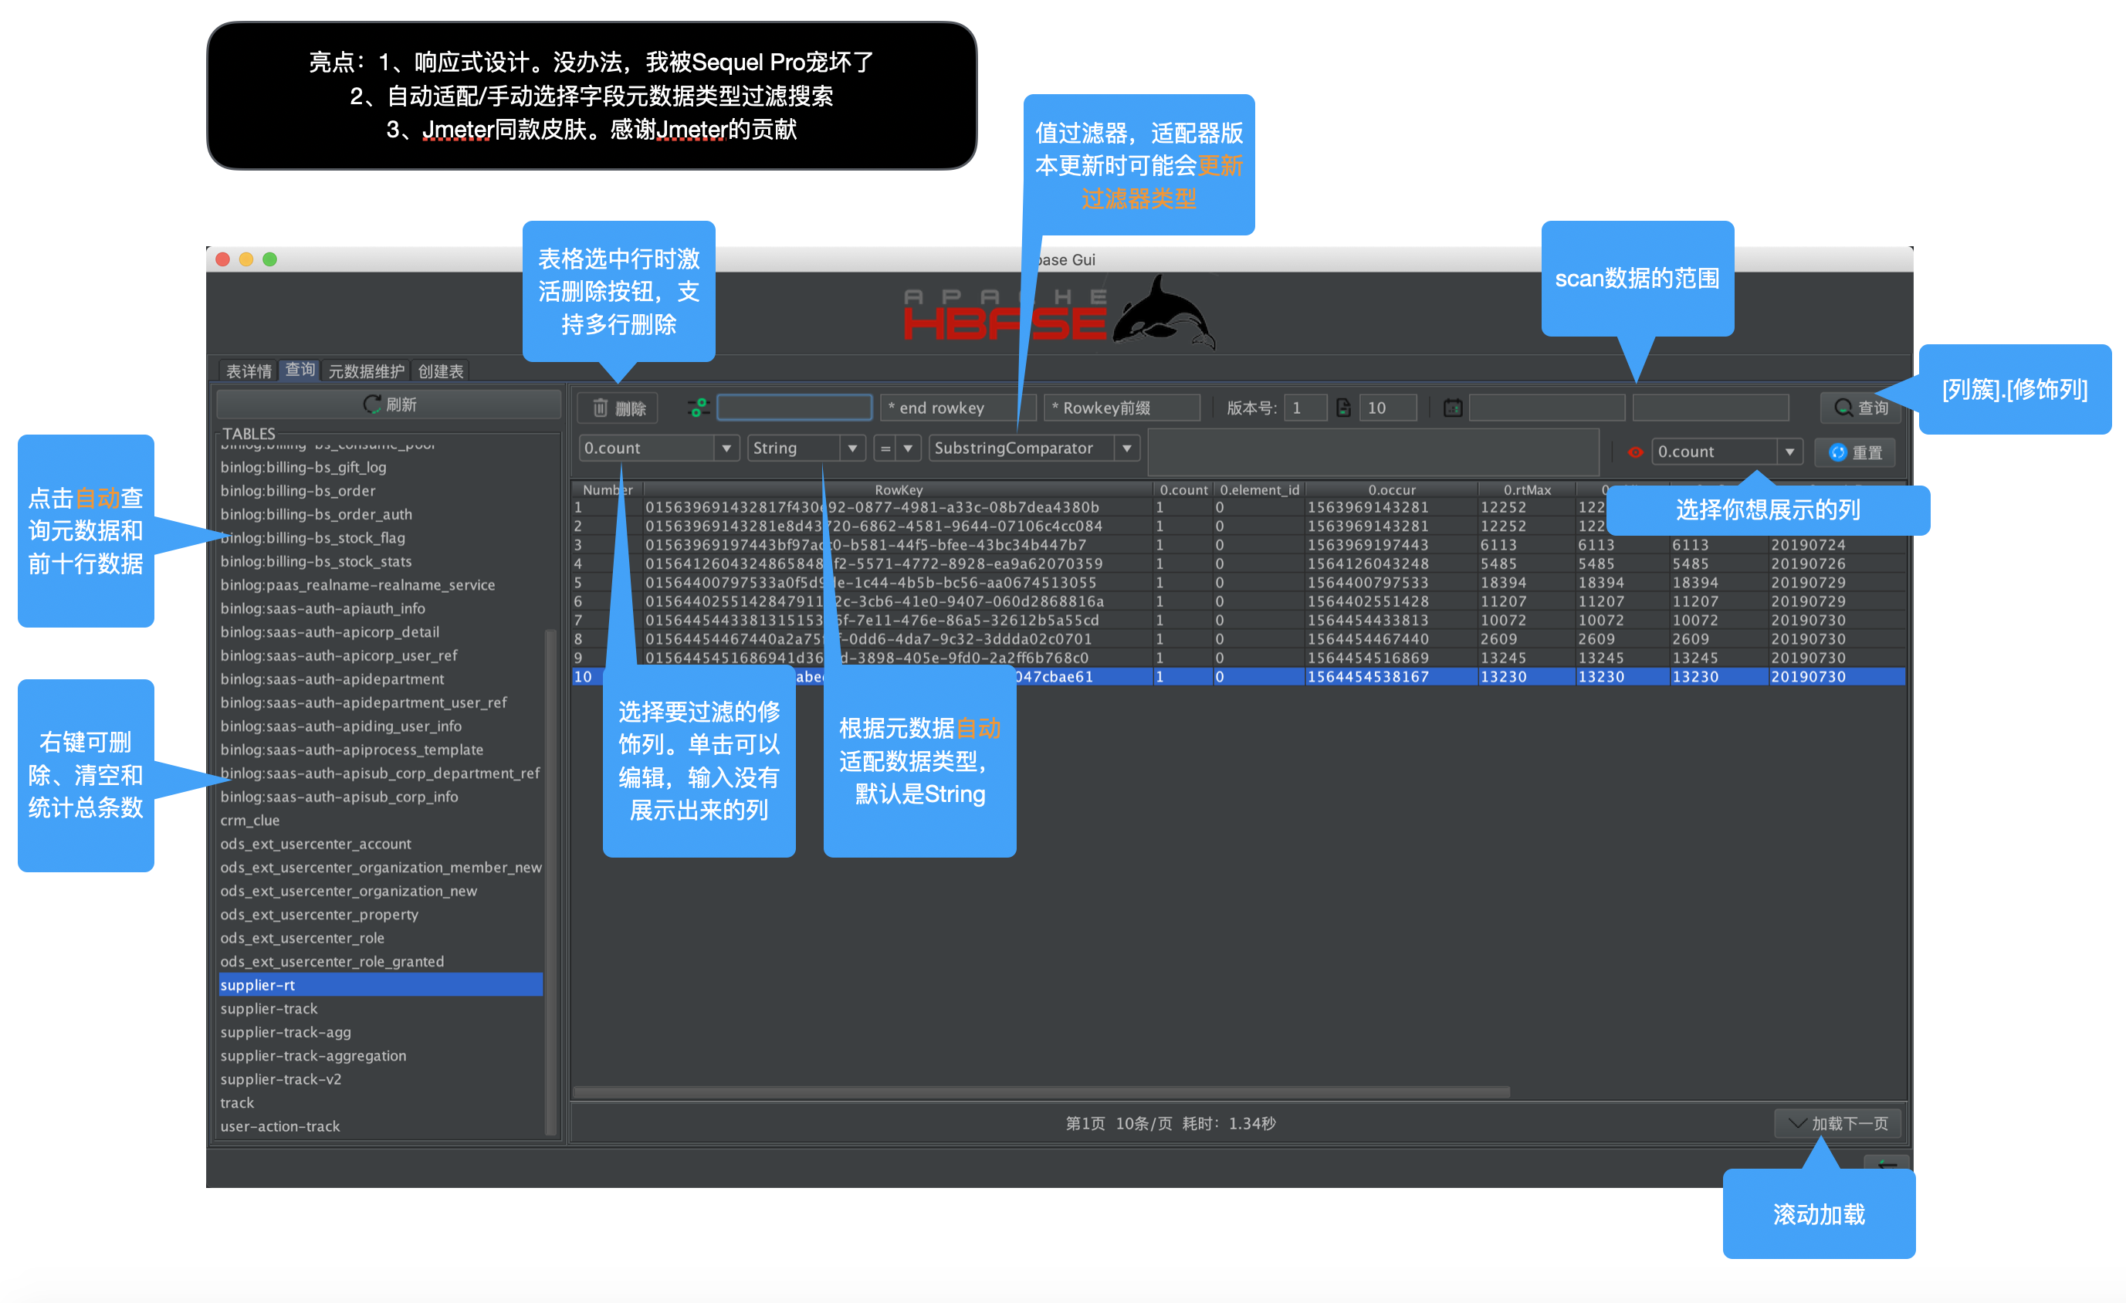
Task: Click the green rowkey range filter icon
Action: click(698, 408)
